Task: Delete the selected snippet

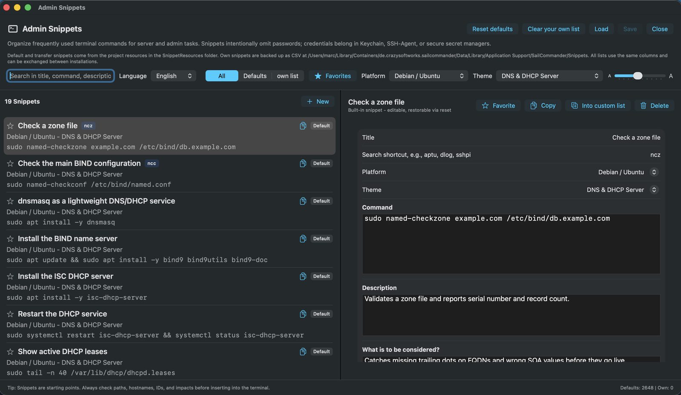Action: 655,106
